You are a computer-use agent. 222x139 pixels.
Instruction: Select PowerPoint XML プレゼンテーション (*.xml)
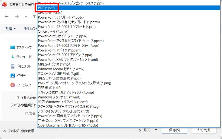pos(129,60)
